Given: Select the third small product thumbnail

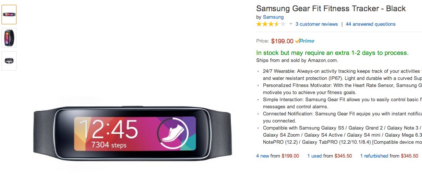Looking at the screenshot, I should click(x=9, y=61).
